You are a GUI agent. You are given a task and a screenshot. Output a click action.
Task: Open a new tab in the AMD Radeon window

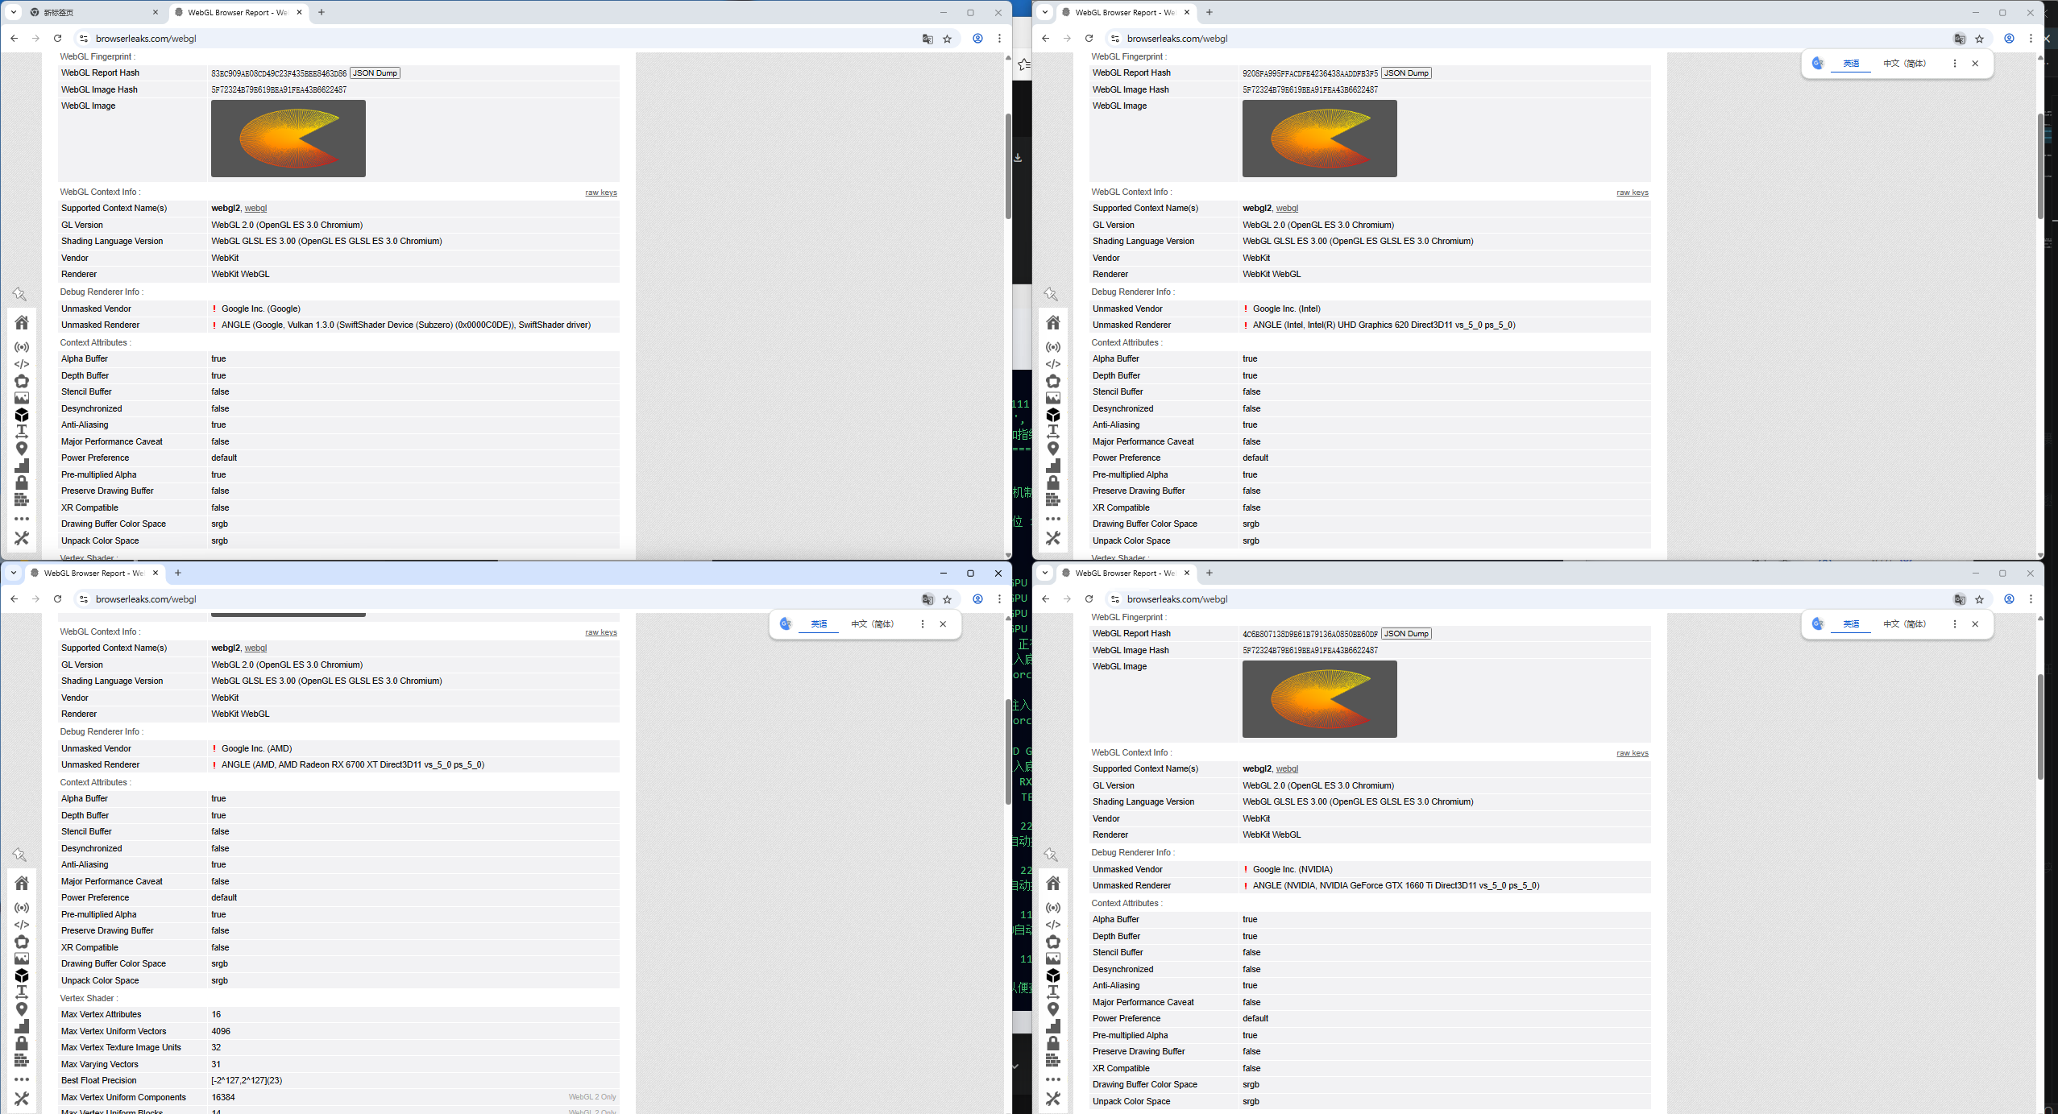(178, 573)
